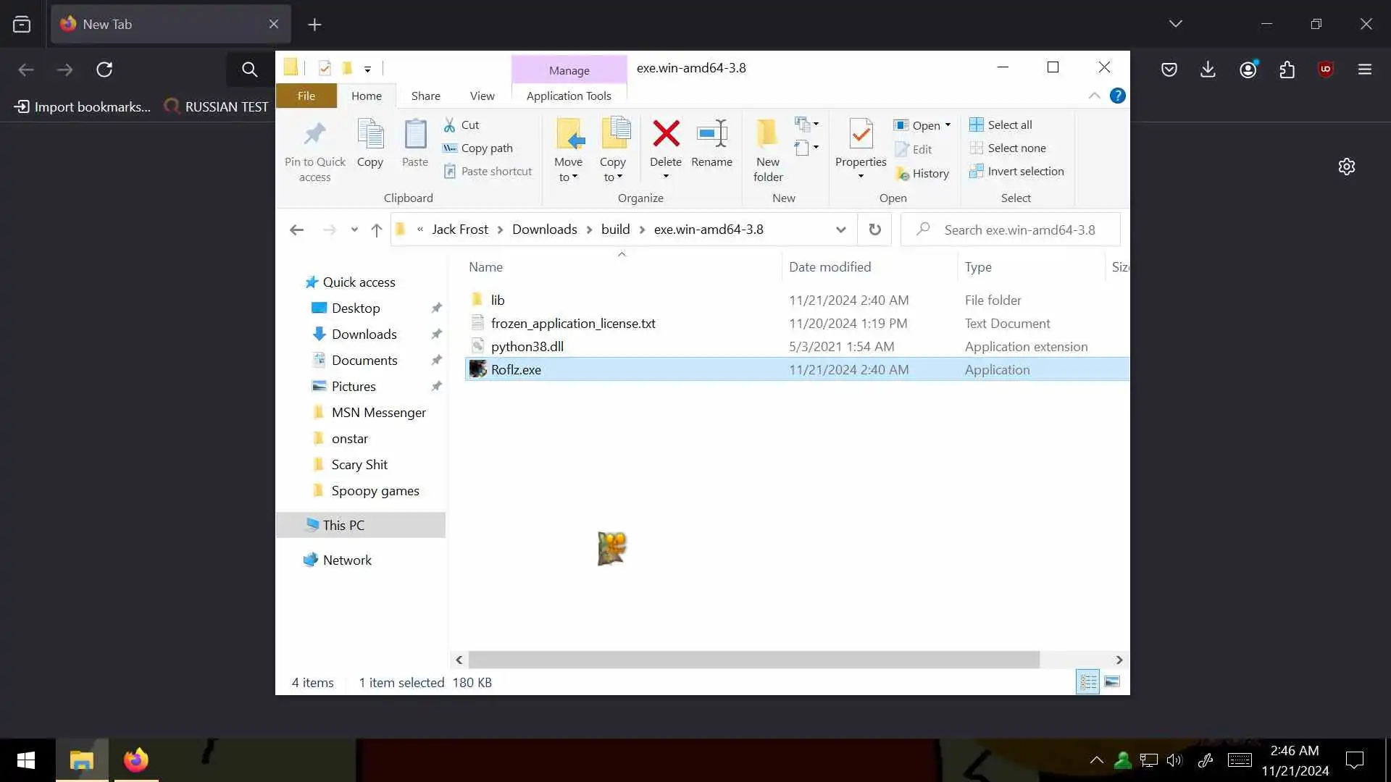Open the View ribbon tab

click(x=482, y=96)
